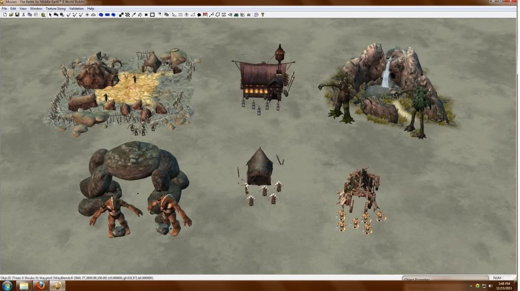Image resolution: width=520 pixels, height=291 pixels.
Task: Launch Firefox from the taskbar
Action: [41, 285]
